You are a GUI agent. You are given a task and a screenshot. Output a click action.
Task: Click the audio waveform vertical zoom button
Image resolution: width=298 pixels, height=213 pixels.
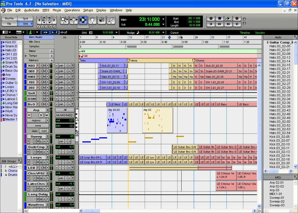coord(44,20)
